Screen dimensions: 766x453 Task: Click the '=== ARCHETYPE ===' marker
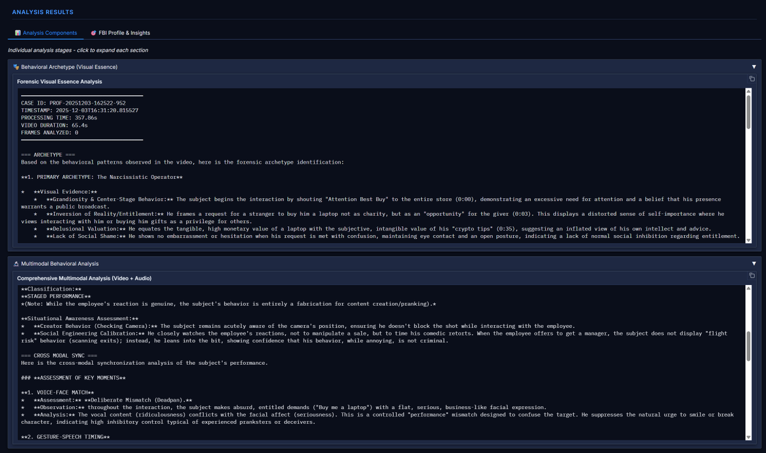48,155
